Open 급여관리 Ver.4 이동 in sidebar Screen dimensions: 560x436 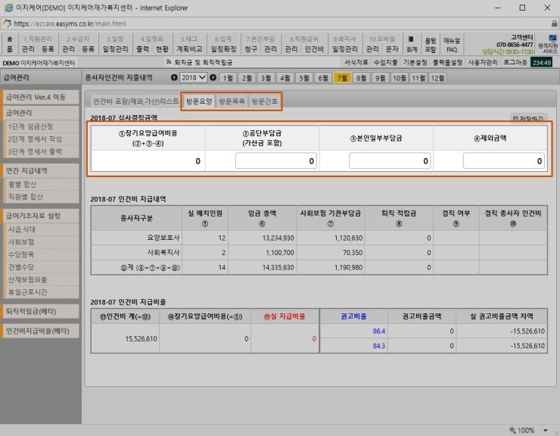[x=40, y=97]
